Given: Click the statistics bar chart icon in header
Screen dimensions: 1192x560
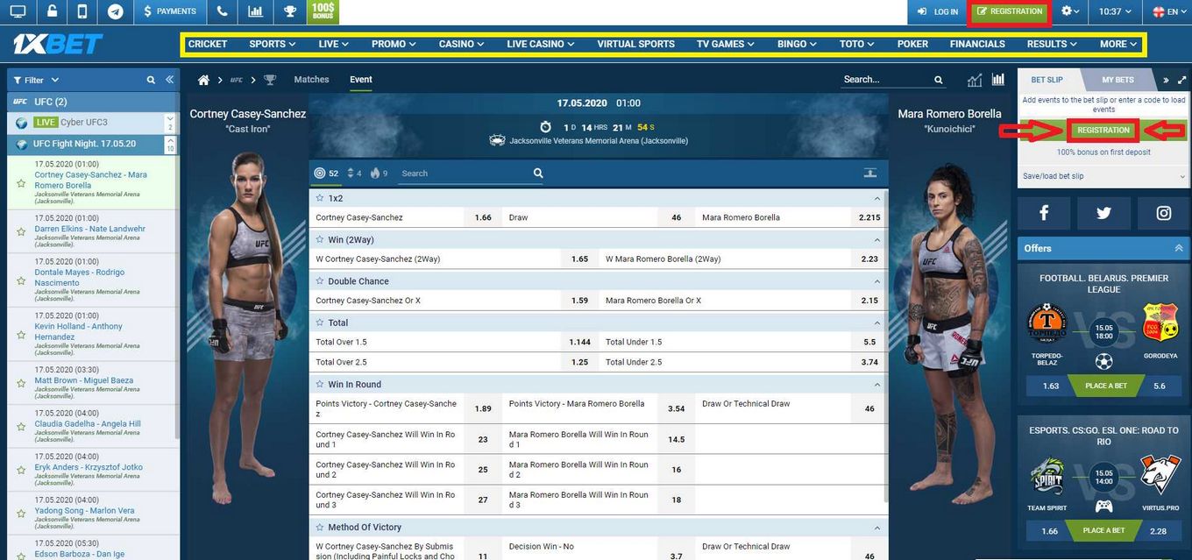Looking at the screenshot, I should (256, 11).
